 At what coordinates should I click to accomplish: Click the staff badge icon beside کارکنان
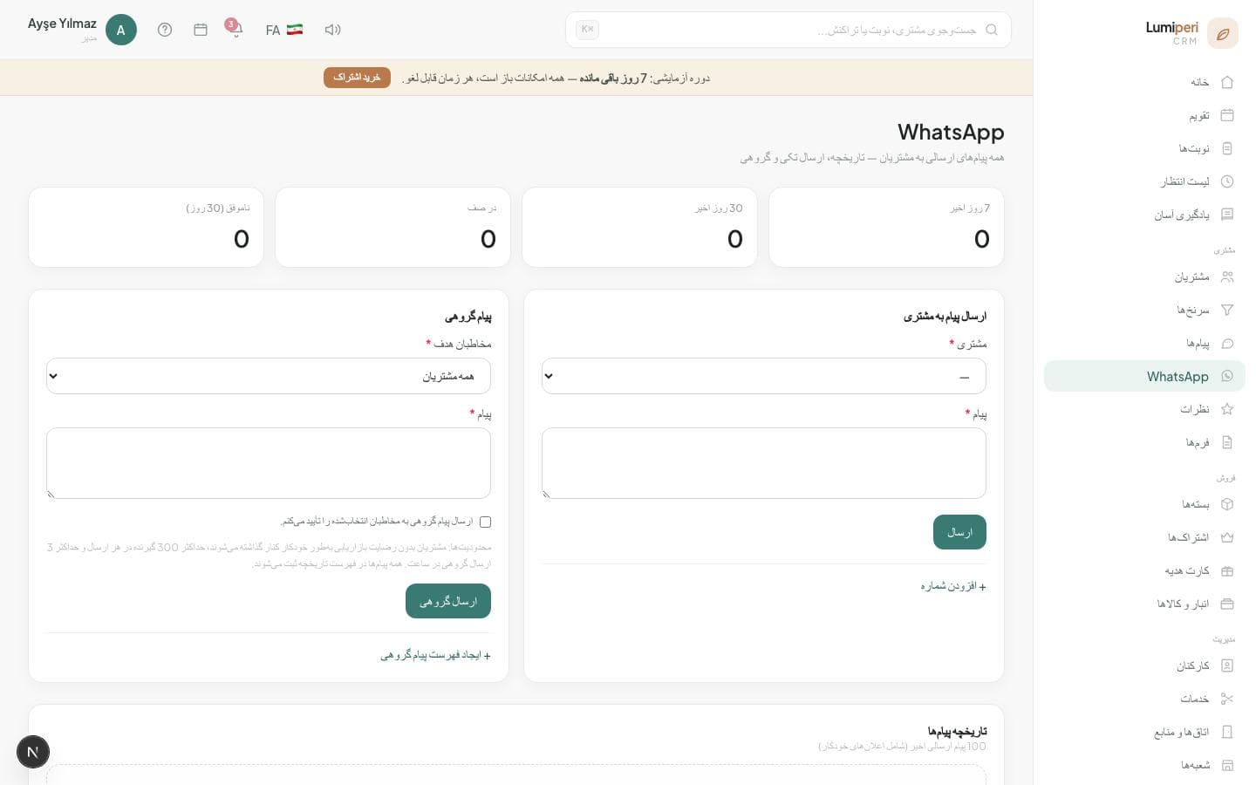(x=1227, y=666)
